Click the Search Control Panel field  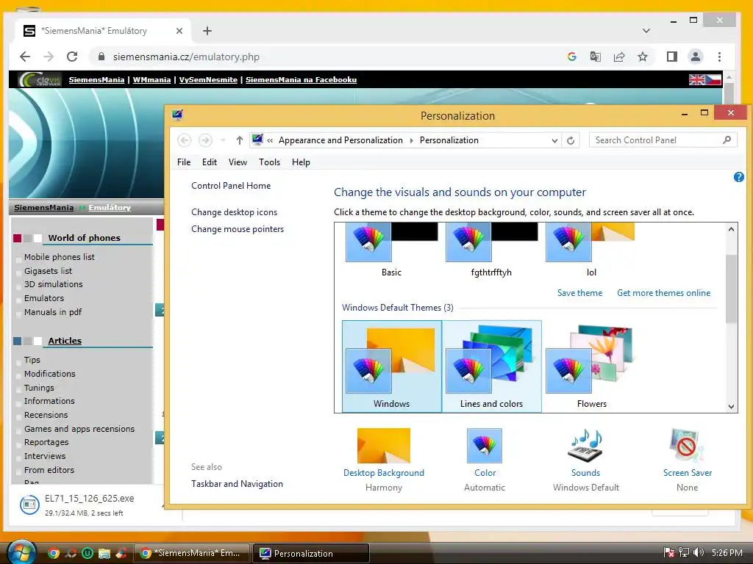click(663, 140)
